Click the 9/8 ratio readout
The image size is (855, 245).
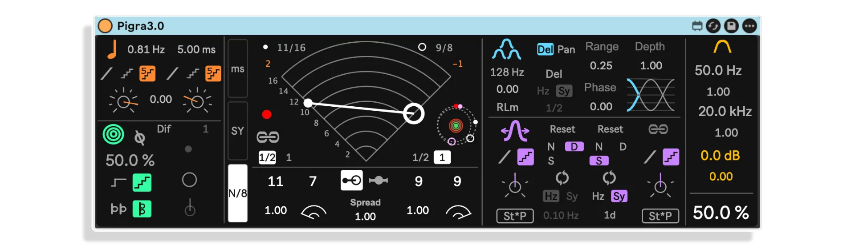(x=444, y=48)
